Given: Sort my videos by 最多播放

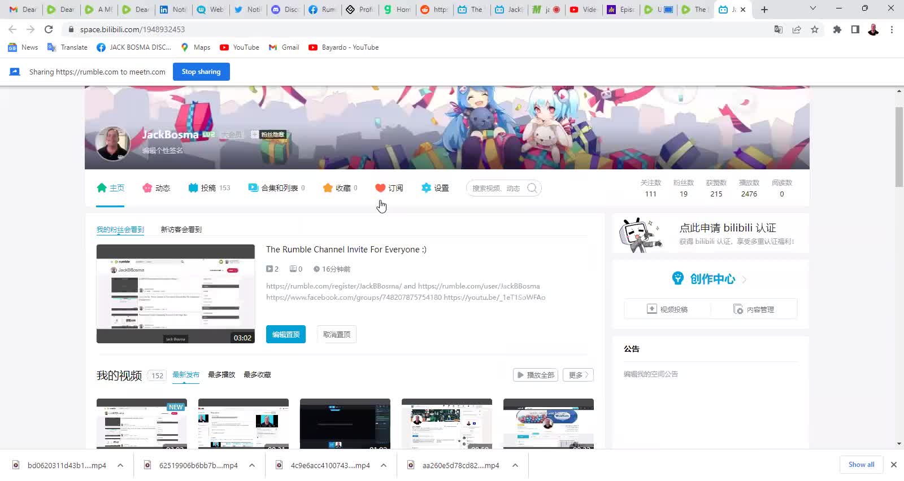Looking at the screenshot, I should click(x=221, y=375).
